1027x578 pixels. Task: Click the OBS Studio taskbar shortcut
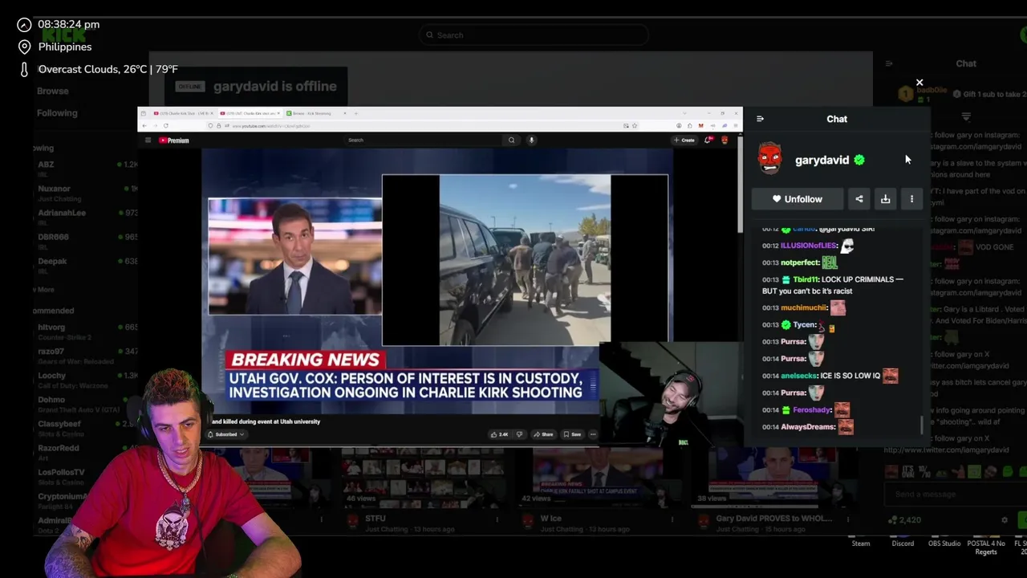(x=944, y=543)
